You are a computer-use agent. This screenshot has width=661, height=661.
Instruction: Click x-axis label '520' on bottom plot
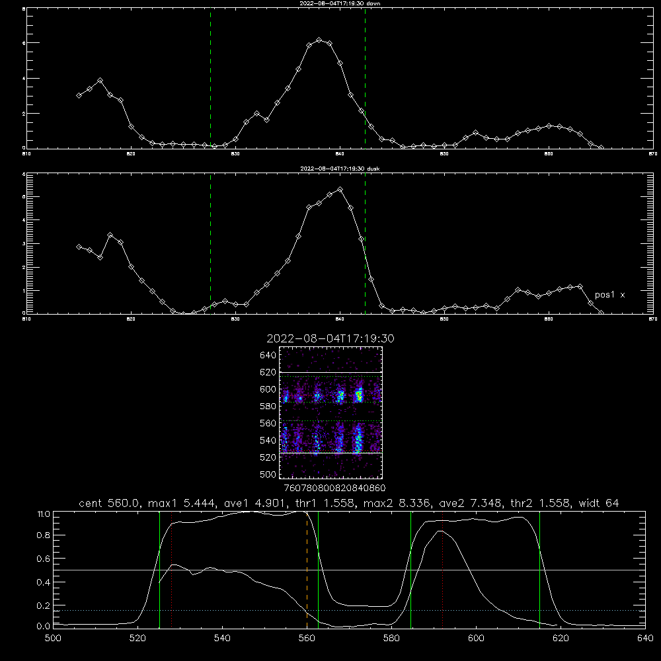[137, 639]
